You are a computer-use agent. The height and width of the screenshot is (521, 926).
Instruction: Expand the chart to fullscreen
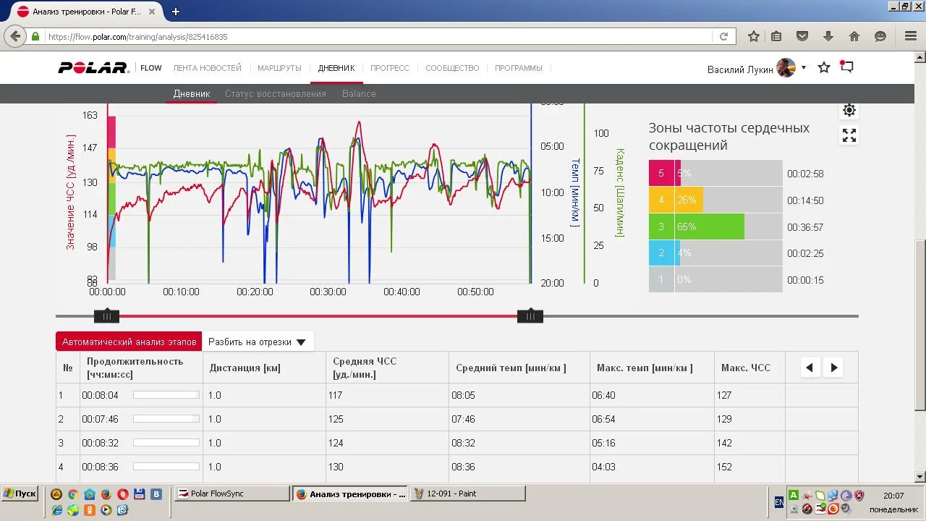pyautogui.click(x=849, y=135)
